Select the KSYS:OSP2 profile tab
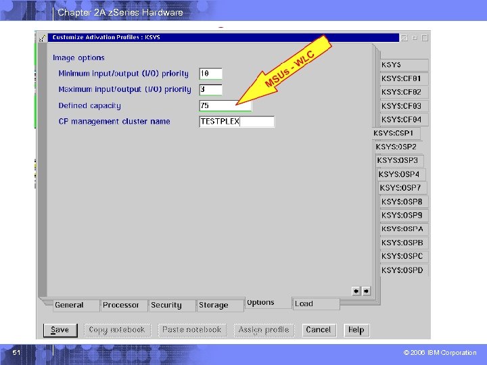The image size is (487, 365). tap(398, 147)
